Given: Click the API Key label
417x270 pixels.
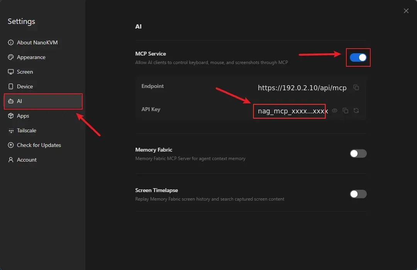Looking at the screenshot, I should click(151, 109).
